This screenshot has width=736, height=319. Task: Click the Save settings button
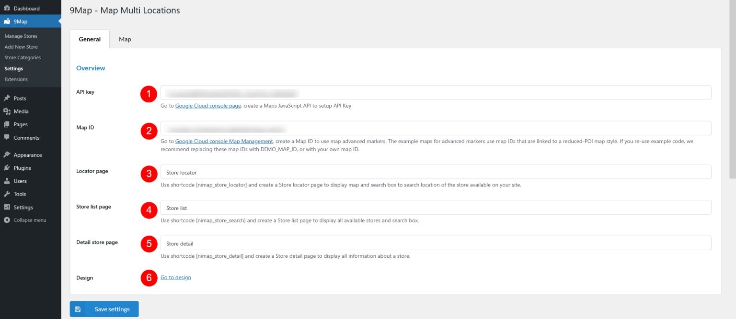[x=104, y=309]
